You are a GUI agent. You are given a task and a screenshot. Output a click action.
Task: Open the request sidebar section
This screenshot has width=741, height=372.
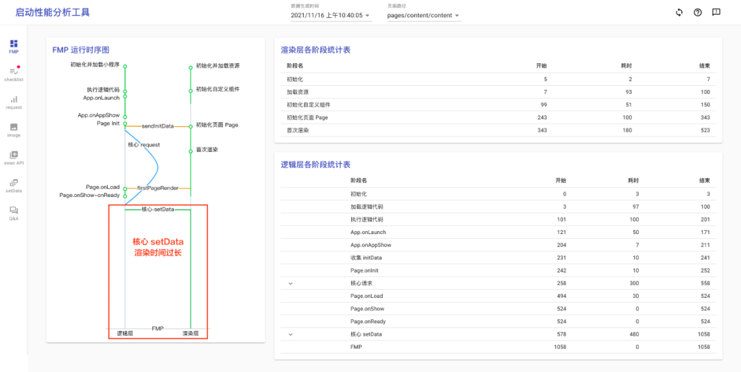[14, 102]
